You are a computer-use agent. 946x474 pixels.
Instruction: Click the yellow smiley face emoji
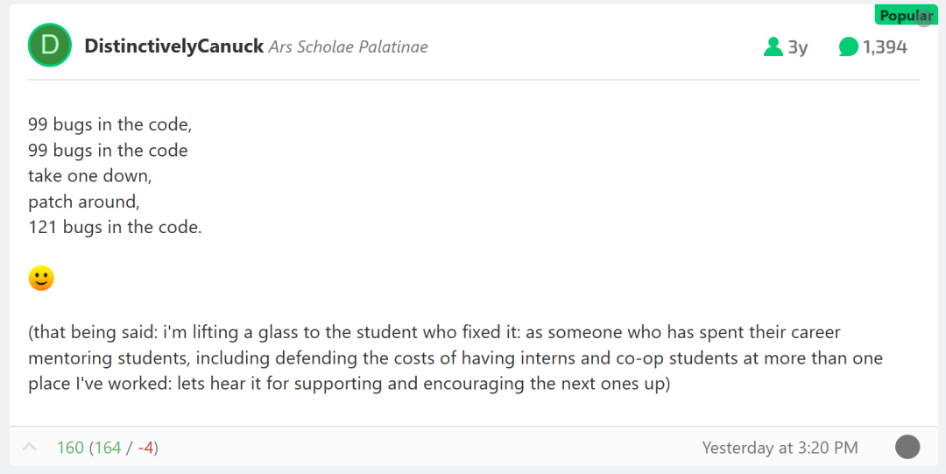click(x=41, y=279)
